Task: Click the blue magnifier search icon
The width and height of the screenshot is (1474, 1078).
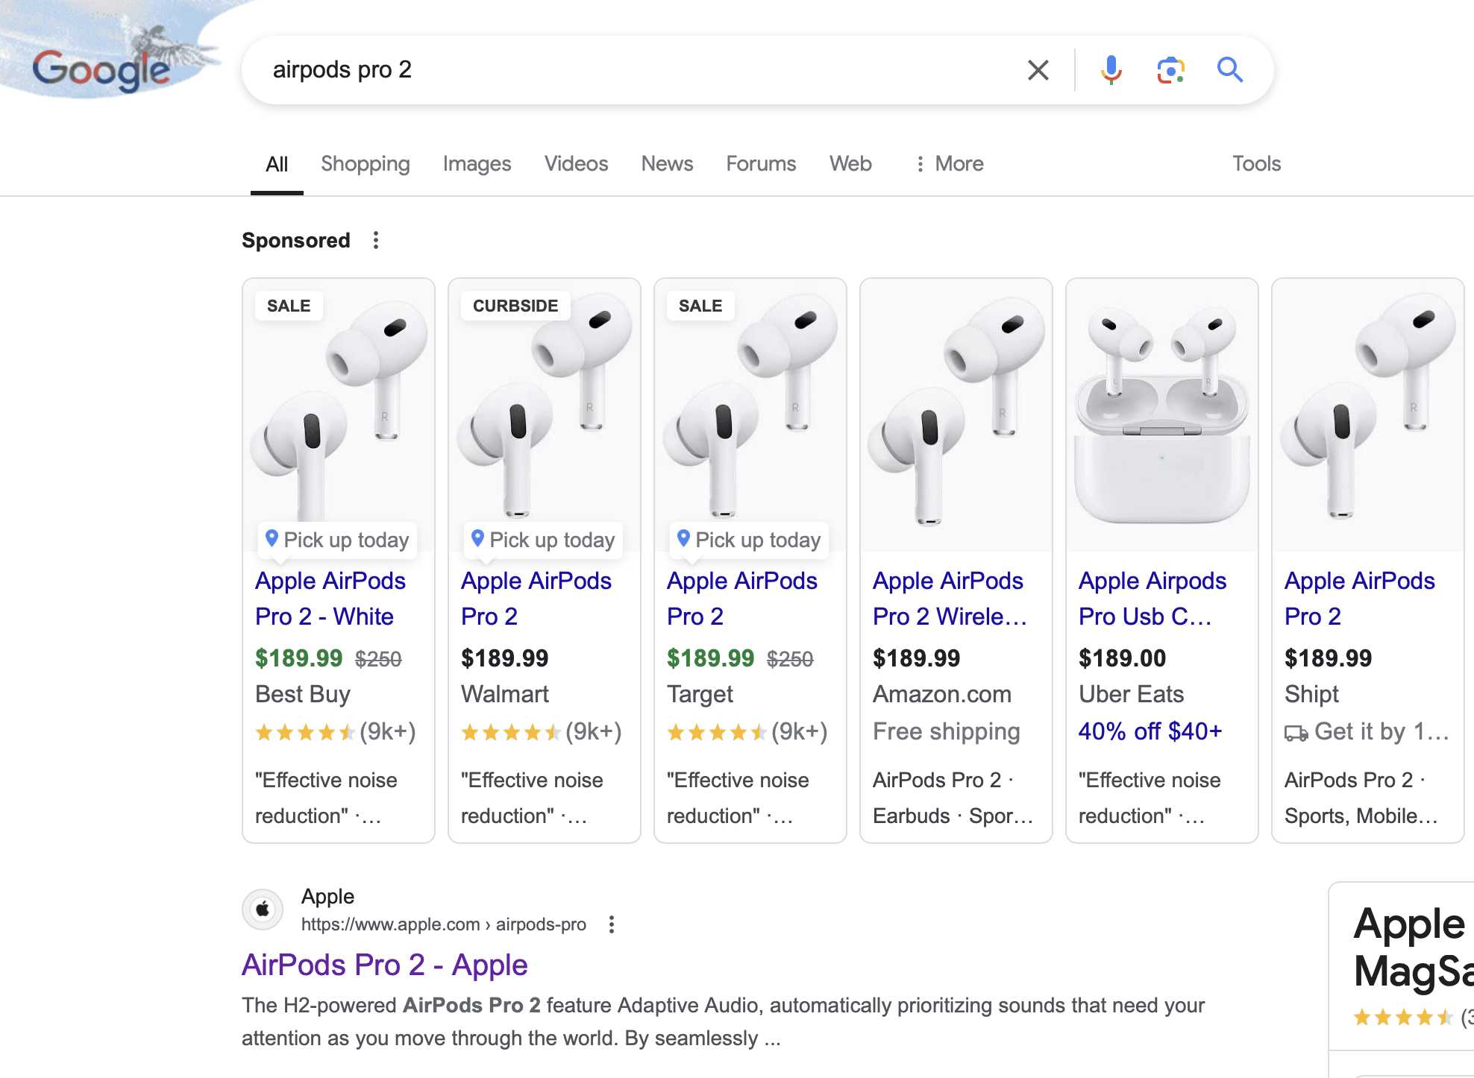Action: (x=1229, y=70)
